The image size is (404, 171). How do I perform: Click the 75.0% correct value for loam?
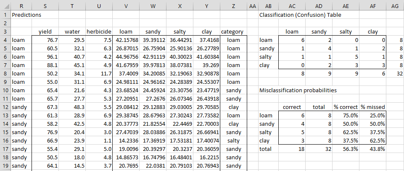[346, 116]
